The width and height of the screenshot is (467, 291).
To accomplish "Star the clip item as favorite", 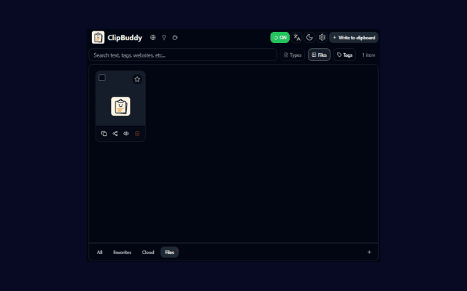I will coord(137,79).
